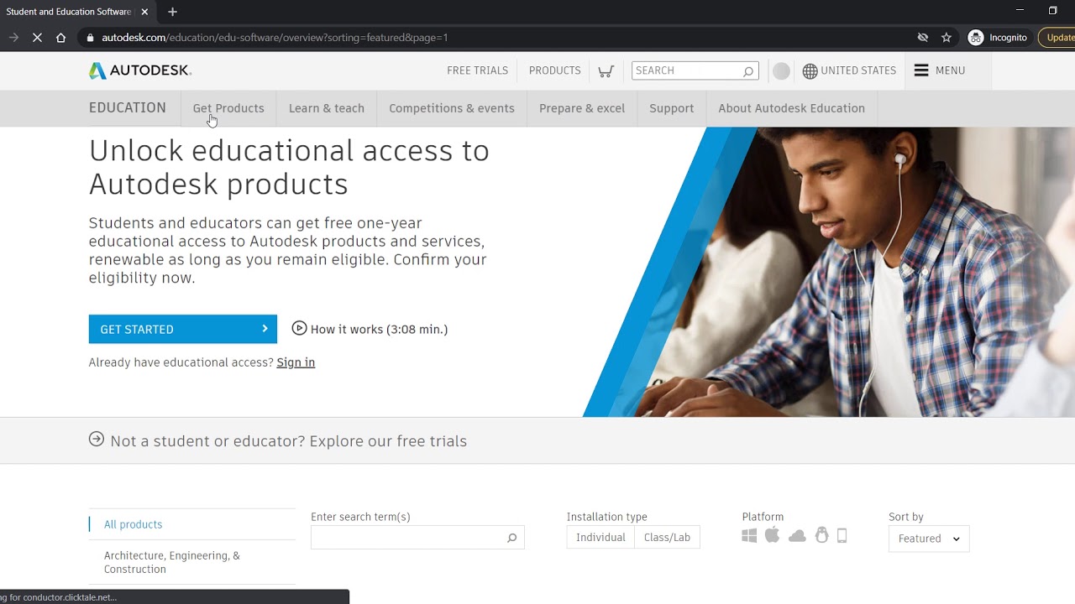Click the search magnifier in header
The height and width of the screenshot is (604, 1075).
point(748,71)
